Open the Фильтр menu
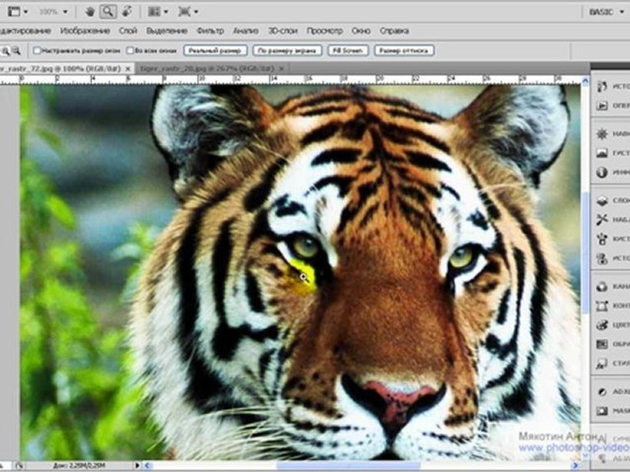This screenshot has width=630, height=472. (210, 31)
